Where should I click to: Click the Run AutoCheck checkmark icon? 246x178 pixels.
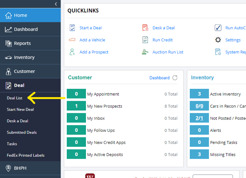pos(218,28)
